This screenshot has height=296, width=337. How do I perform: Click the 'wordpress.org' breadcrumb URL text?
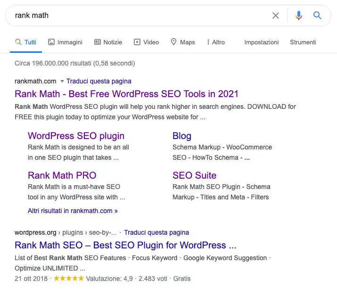[35, 232]
